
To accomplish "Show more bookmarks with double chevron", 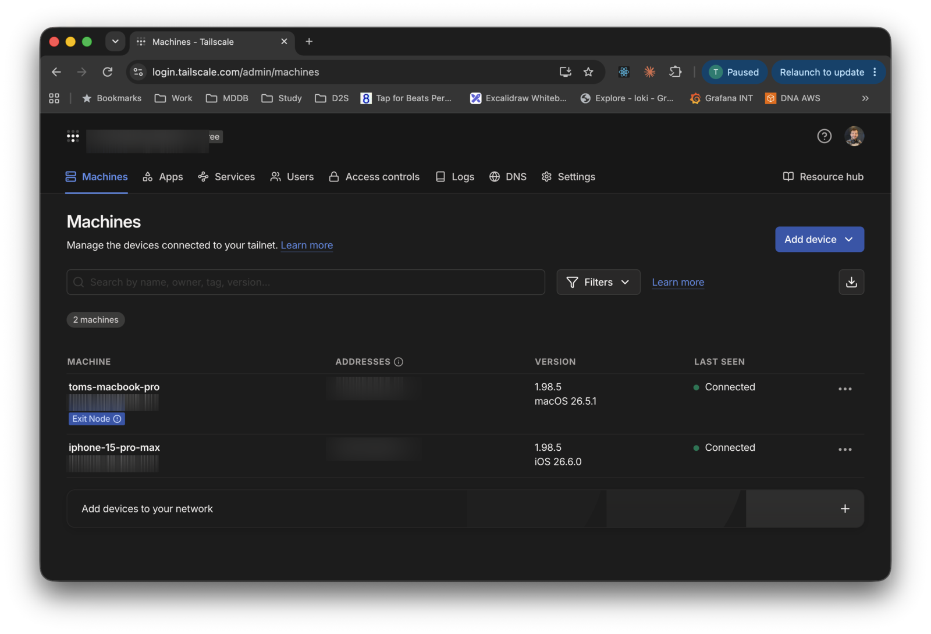I will pyautogui.click(x=865, y=98).
